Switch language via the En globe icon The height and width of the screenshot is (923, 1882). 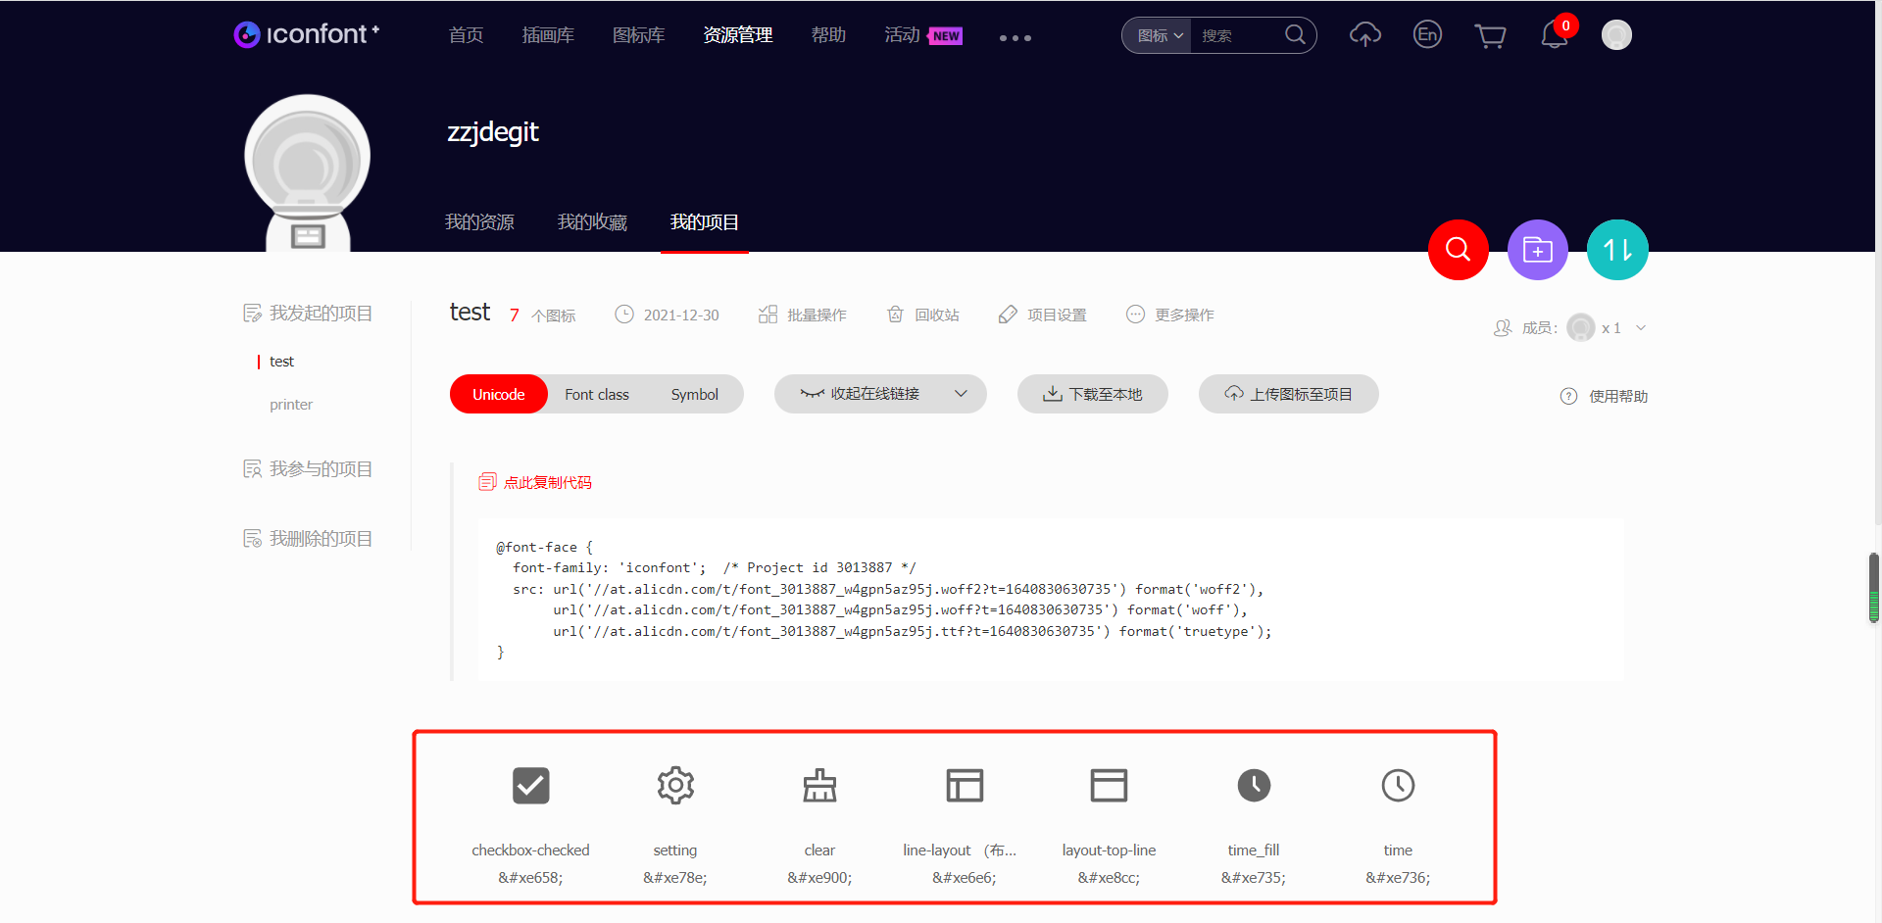tap(1427, 34)
